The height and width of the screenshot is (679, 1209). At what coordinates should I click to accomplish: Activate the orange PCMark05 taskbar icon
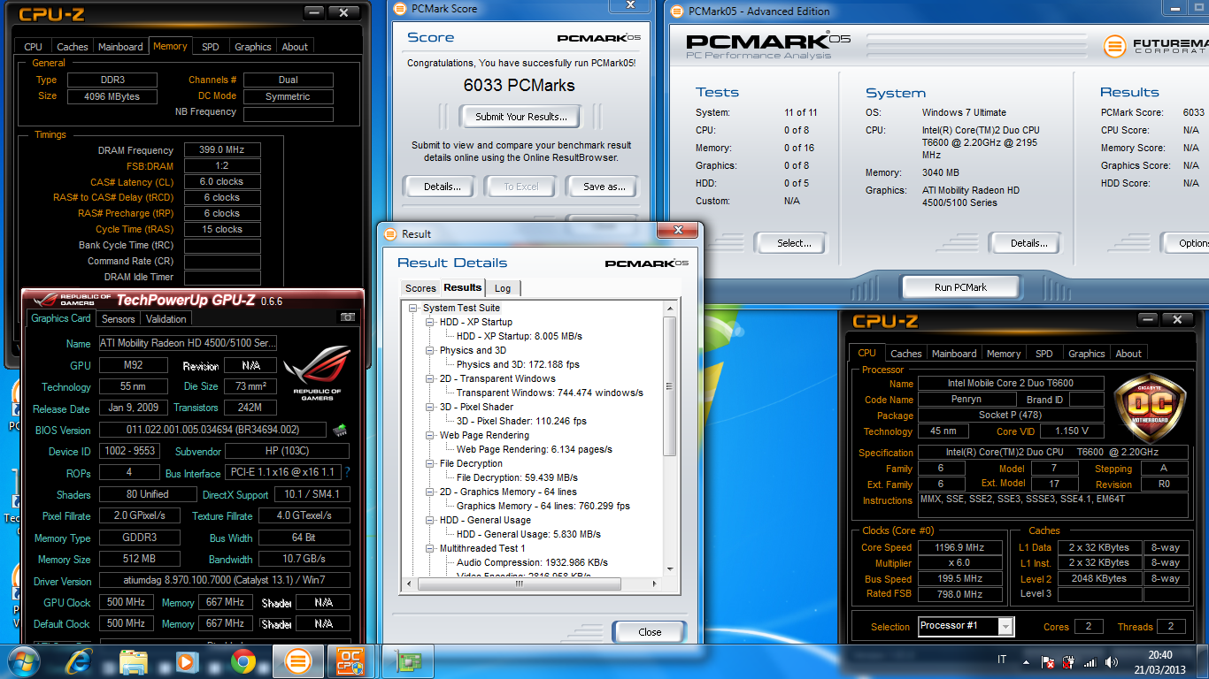298,660
